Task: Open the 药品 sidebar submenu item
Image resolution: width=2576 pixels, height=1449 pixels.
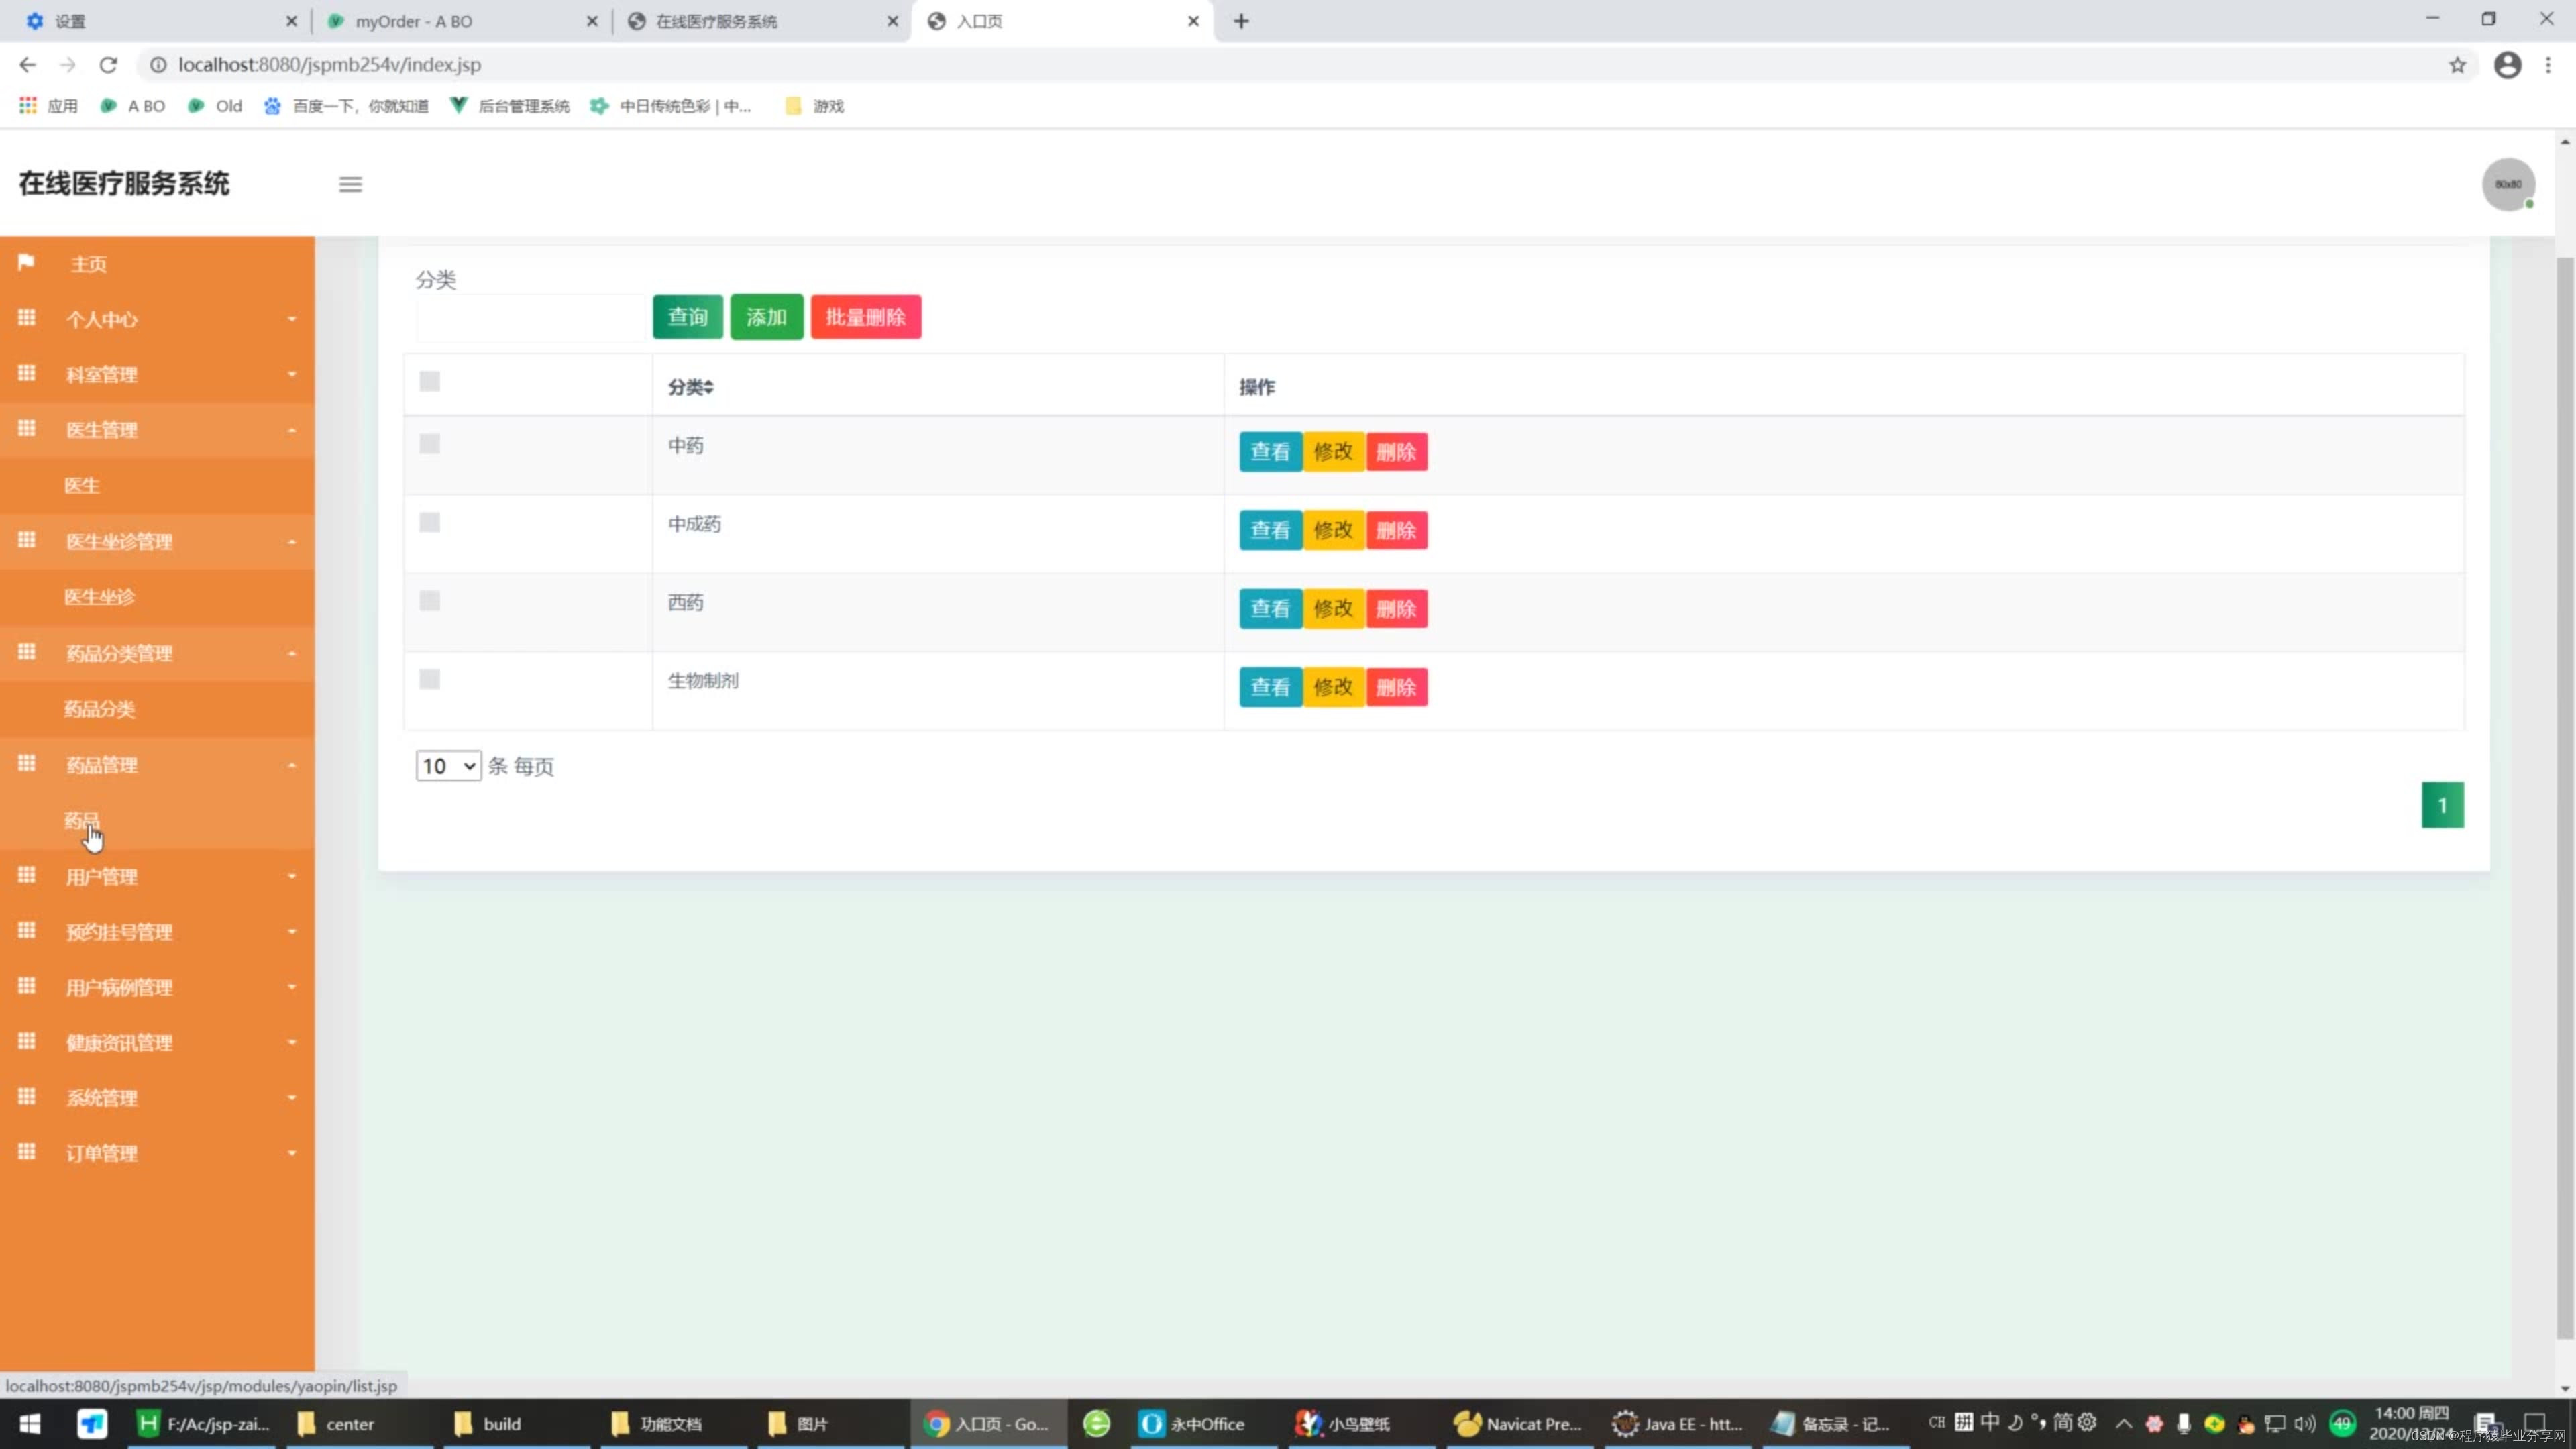Action: (82, 821)
